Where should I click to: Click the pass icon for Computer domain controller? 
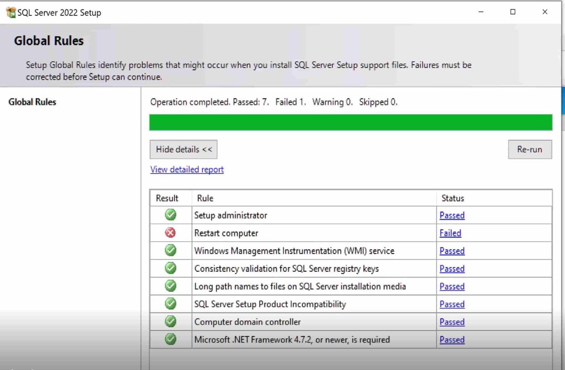170,321
